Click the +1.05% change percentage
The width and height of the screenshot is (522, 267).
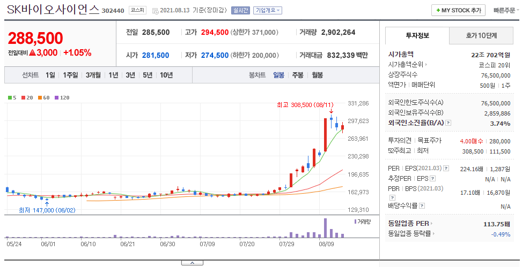77,53
